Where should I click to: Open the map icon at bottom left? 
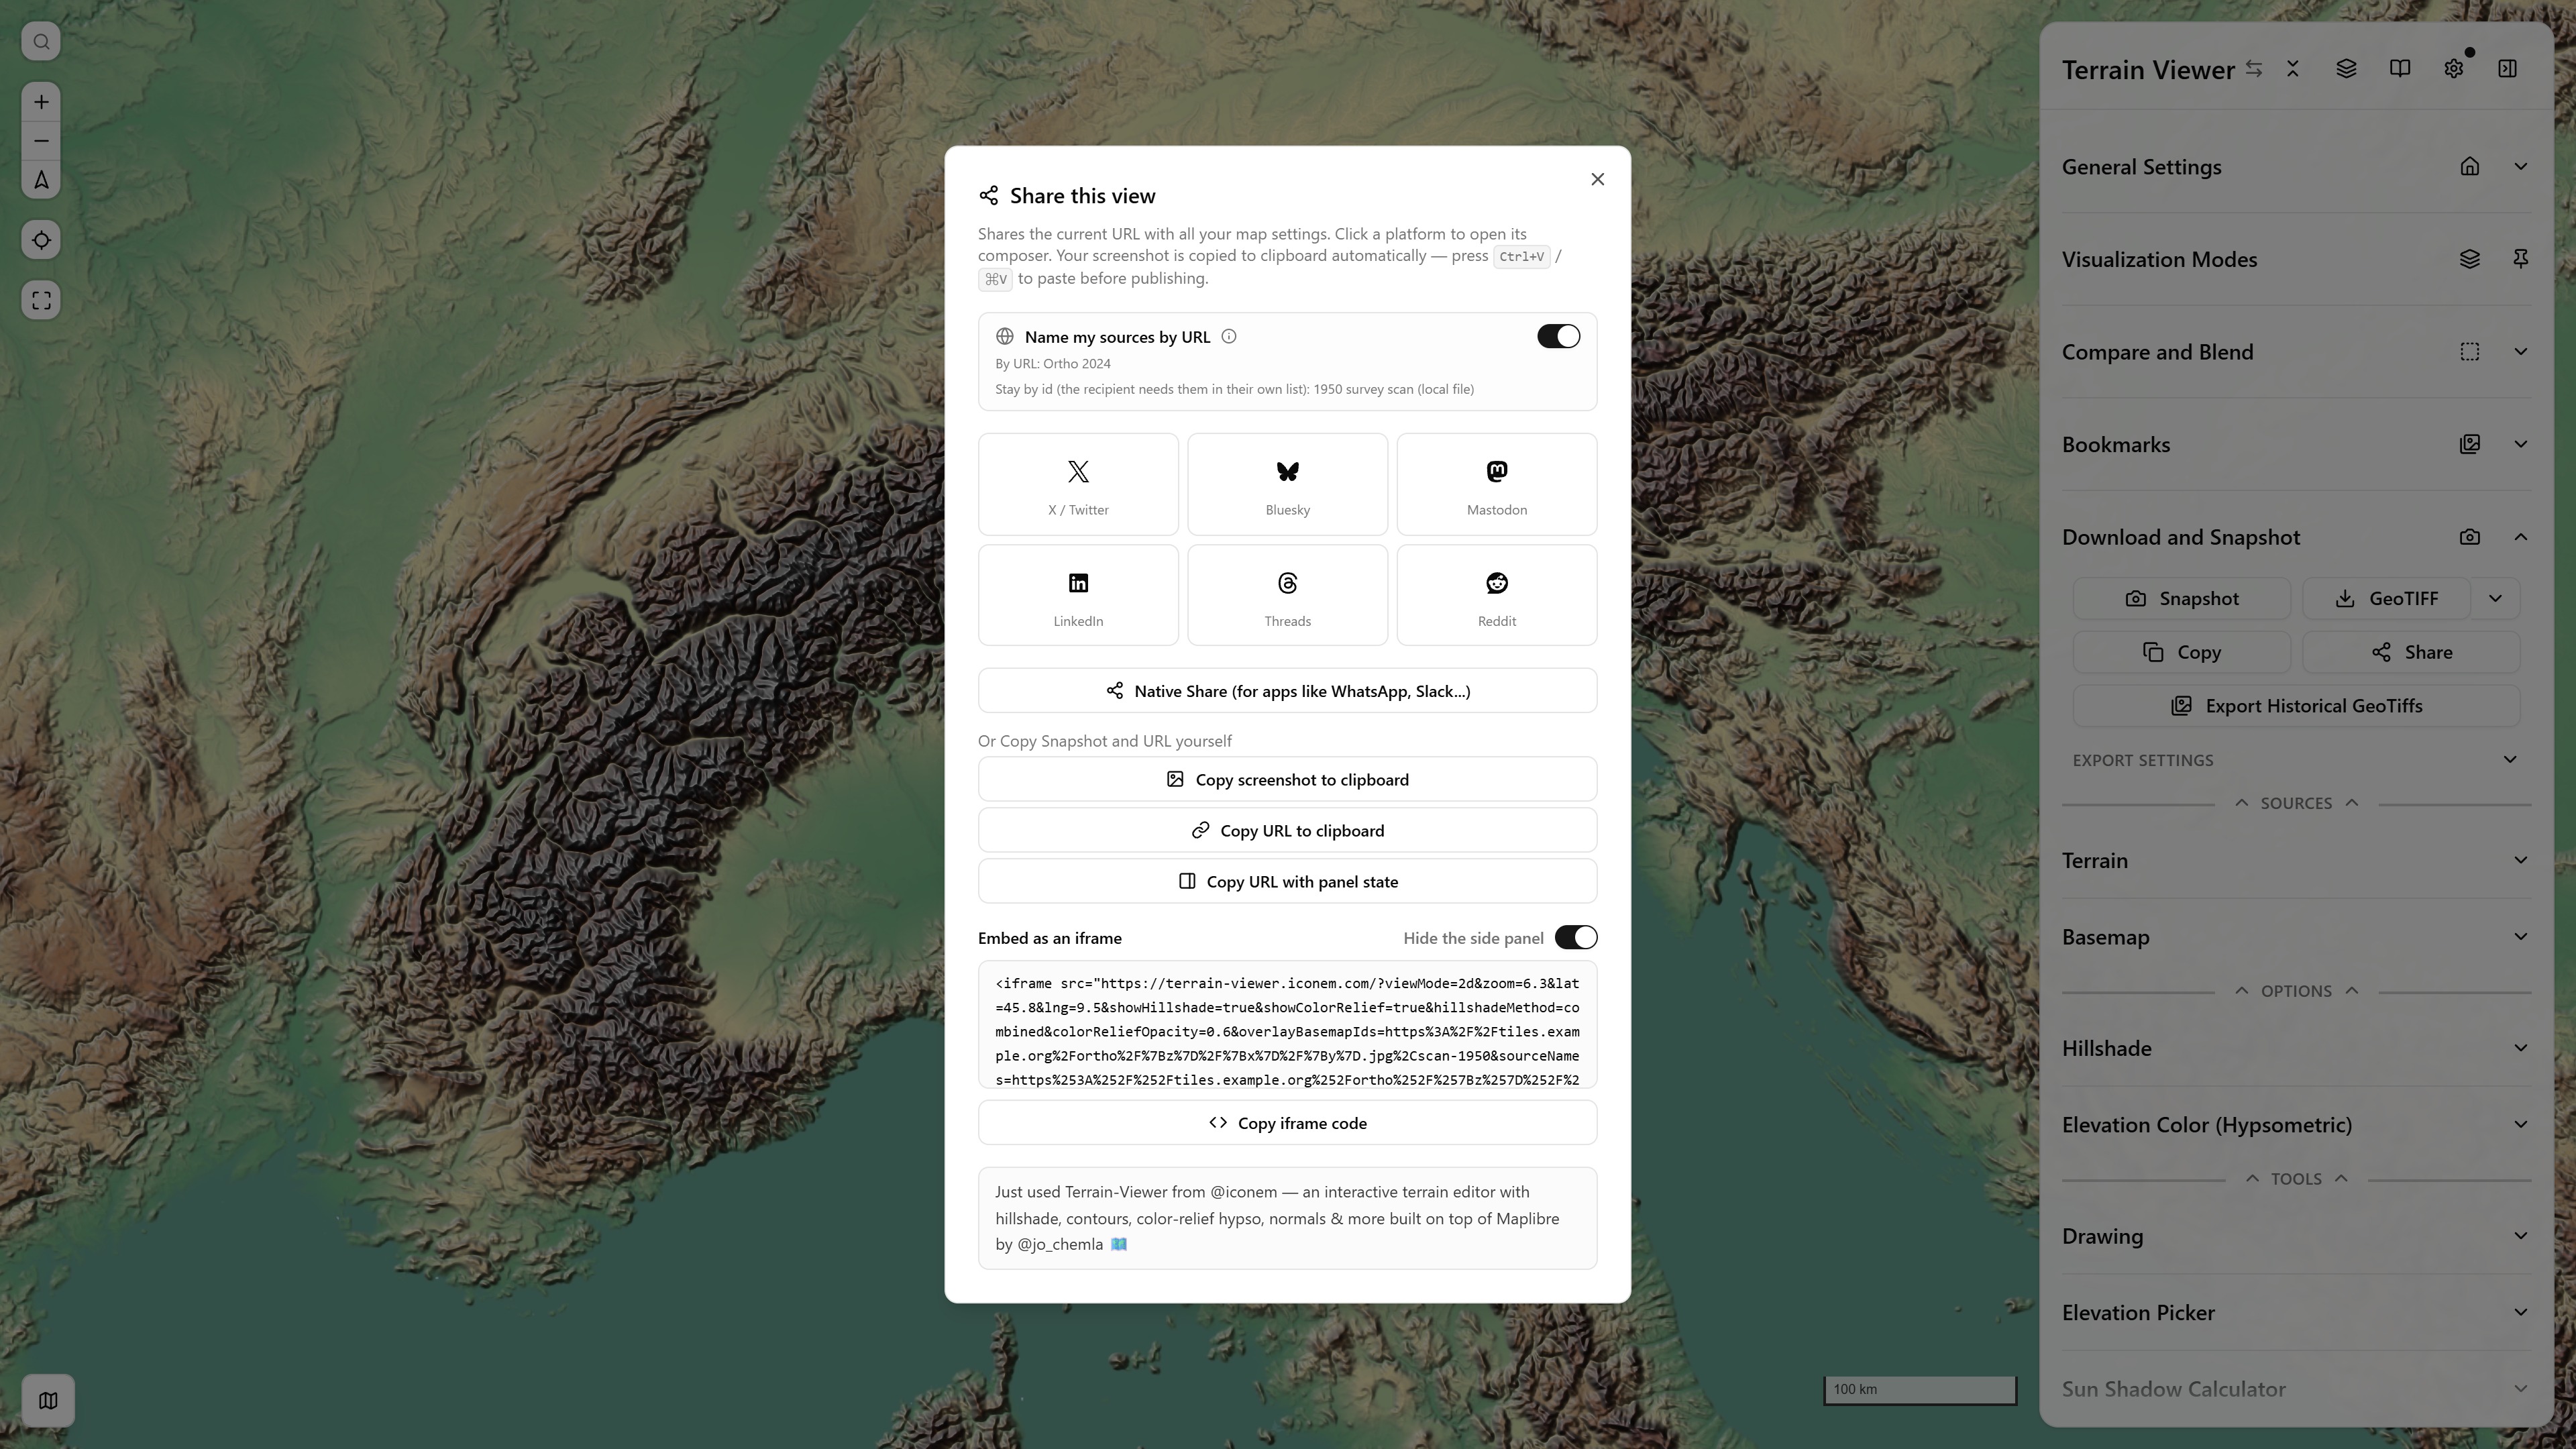coord(48,1400)
